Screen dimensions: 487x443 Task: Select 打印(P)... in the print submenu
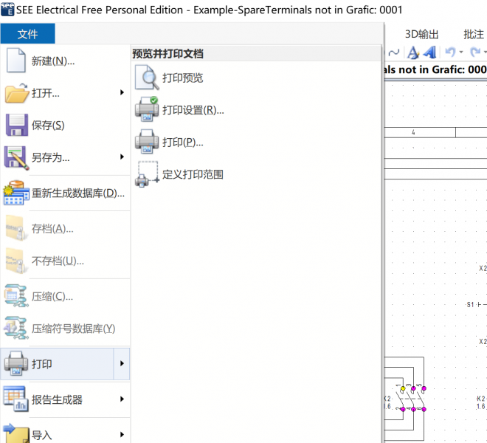183,142
